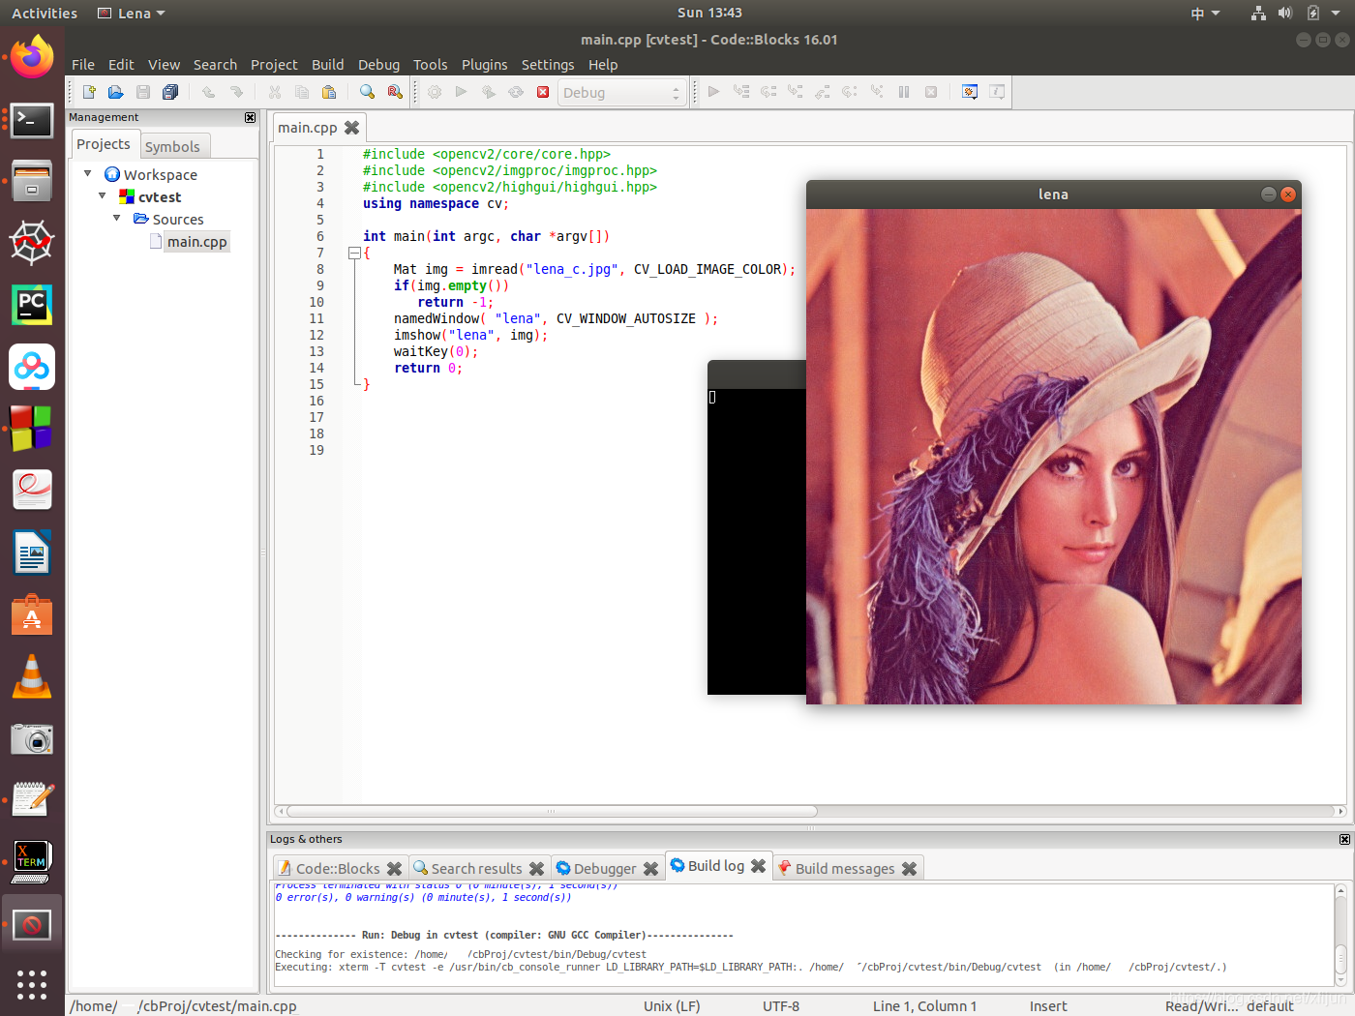Viewport: 1355px width, 1016px height.
Task: Close the Management panel
Action: click(251, 117)
